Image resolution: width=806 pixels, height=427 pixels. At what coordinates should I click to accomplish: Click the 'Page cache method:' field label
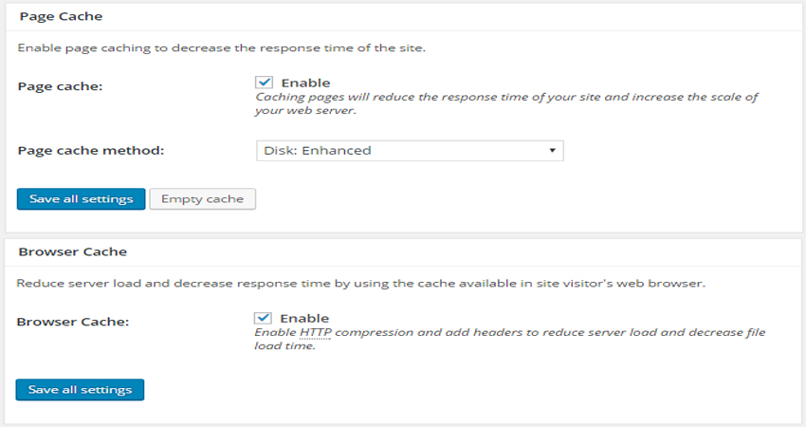tap(91, 151)
